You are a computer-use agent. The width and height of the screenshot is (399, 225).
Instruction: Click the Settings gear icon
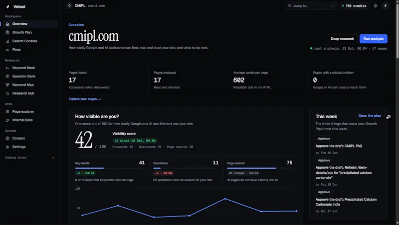(7, 147)
